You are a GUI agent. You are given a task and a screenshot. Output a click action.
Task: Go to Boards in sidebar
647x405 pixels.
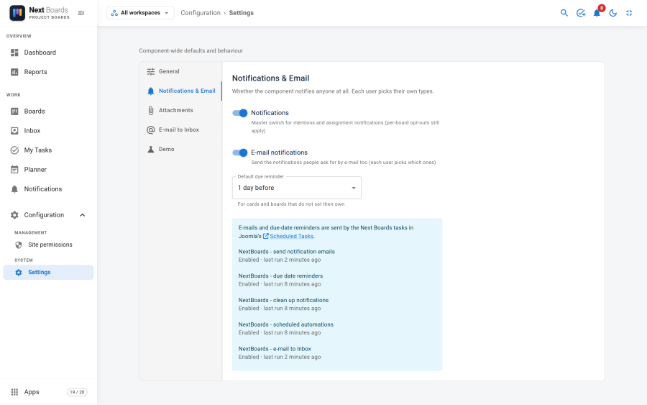[x=48, y=111]
